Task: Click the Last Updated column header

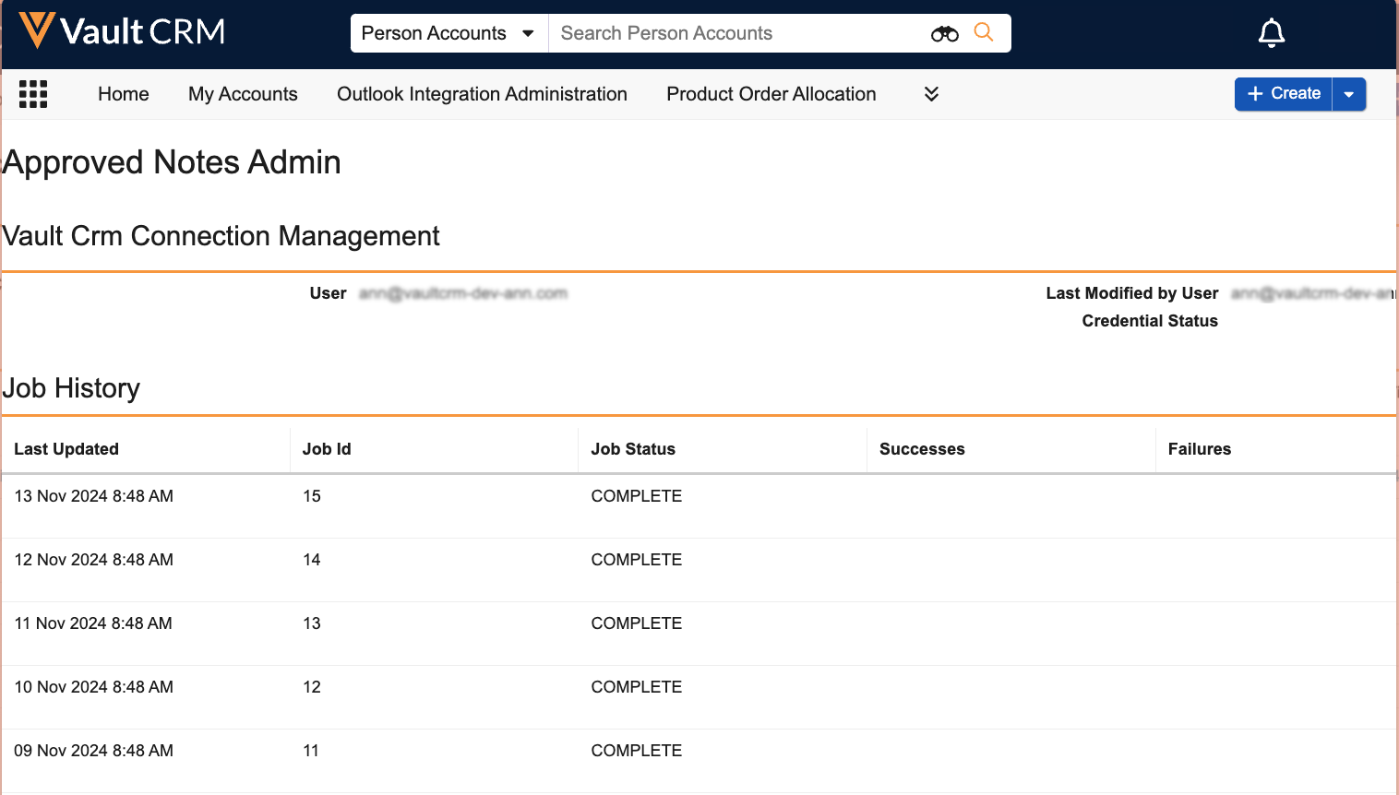Action: coord(66,449)
